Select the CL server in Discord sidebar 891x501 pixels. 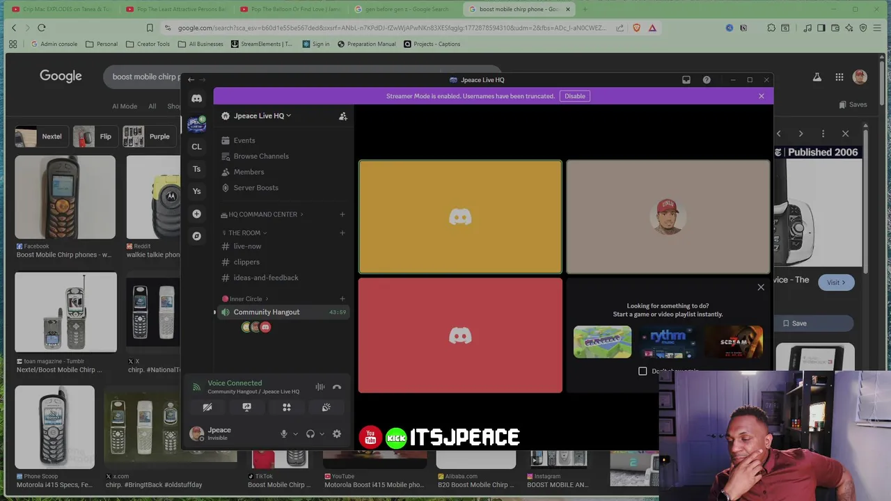[x=196, y=147]
